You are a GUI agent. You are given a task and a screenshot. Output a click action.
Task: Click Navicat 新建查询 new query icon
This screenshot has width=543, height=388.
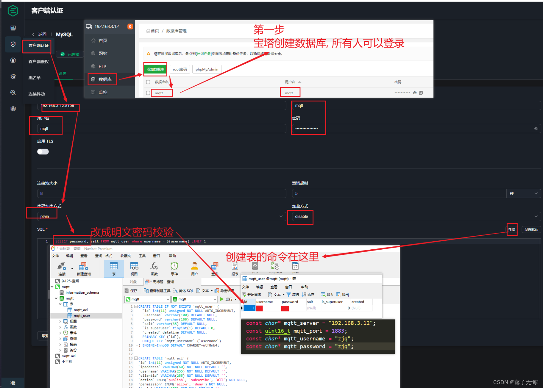click(x=84, y=269)
